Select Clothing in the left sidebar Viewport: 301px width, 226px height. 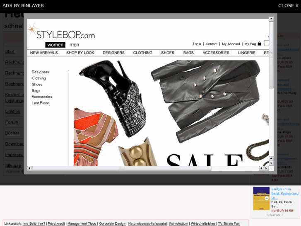click(39, 78)
